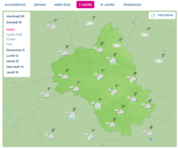Open the DEMAIN forecast tab
The image size is (178, 148).
tap(40, 5)
